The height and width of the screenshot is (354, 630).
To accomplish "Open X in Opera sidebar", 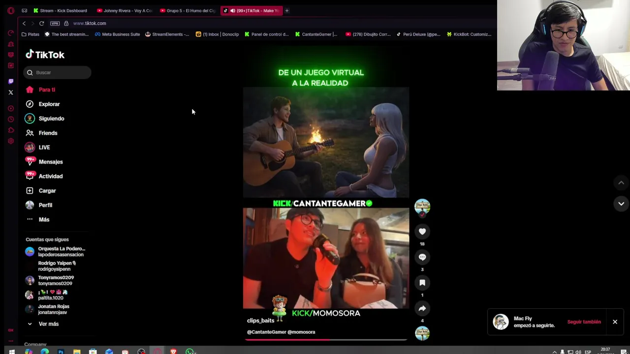I will [x=11, y=92].
